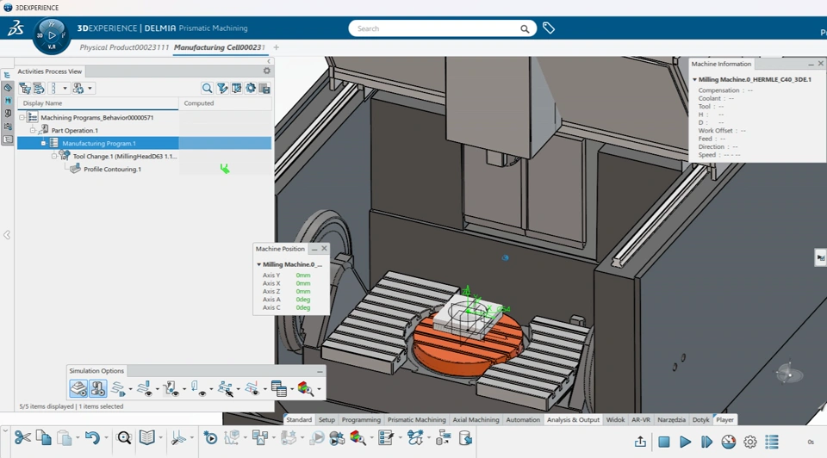827x458 pixels.
Task: Click the reorder activities icon
Action: coord(39,89)
